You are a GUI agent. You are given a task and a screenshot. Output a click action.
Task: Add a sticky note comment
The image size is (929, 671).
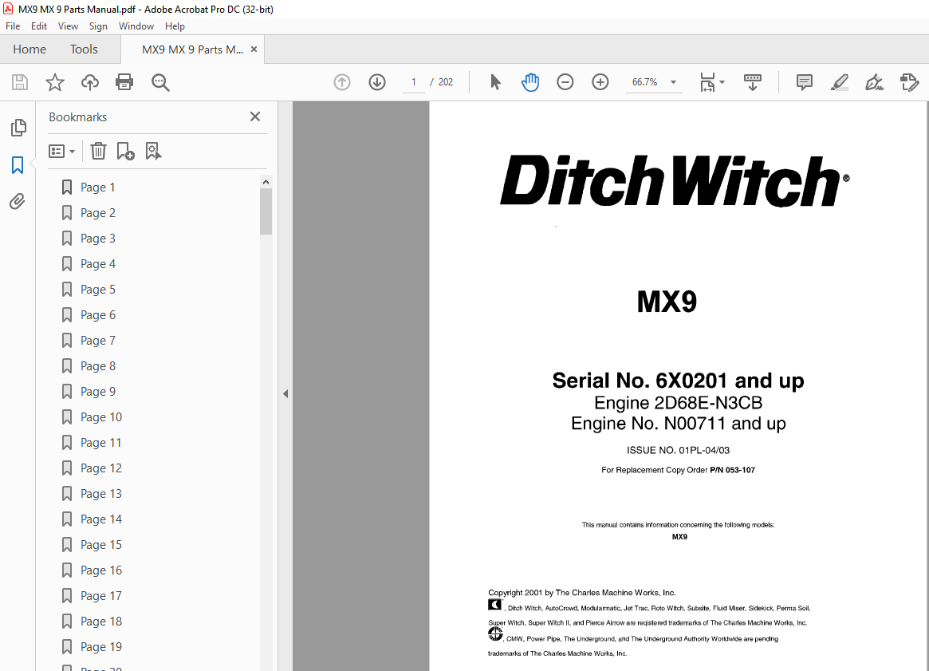[804, 82]
